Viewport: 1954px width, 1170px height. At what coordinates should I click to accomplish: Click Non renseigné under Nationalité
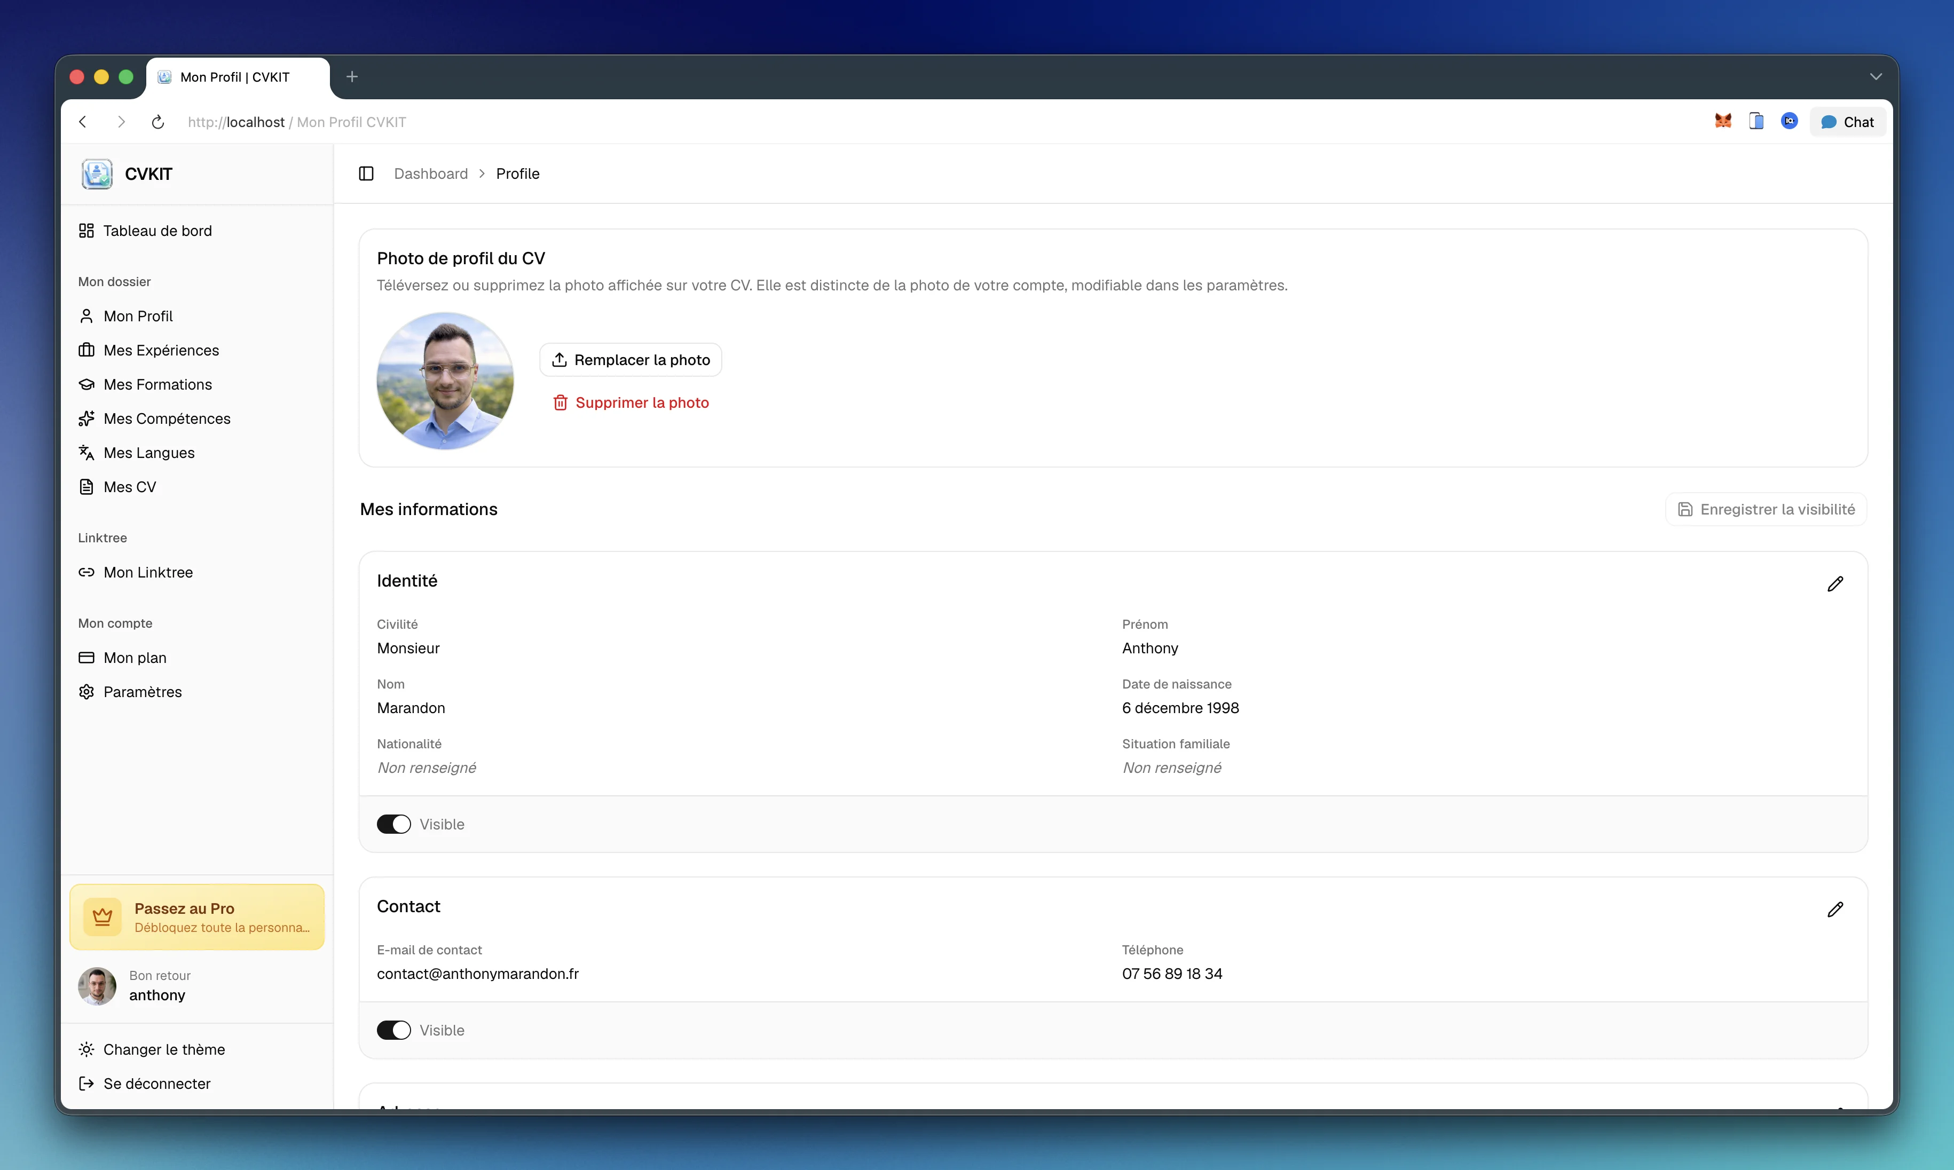pyautogui.click(x=427, y=768)
